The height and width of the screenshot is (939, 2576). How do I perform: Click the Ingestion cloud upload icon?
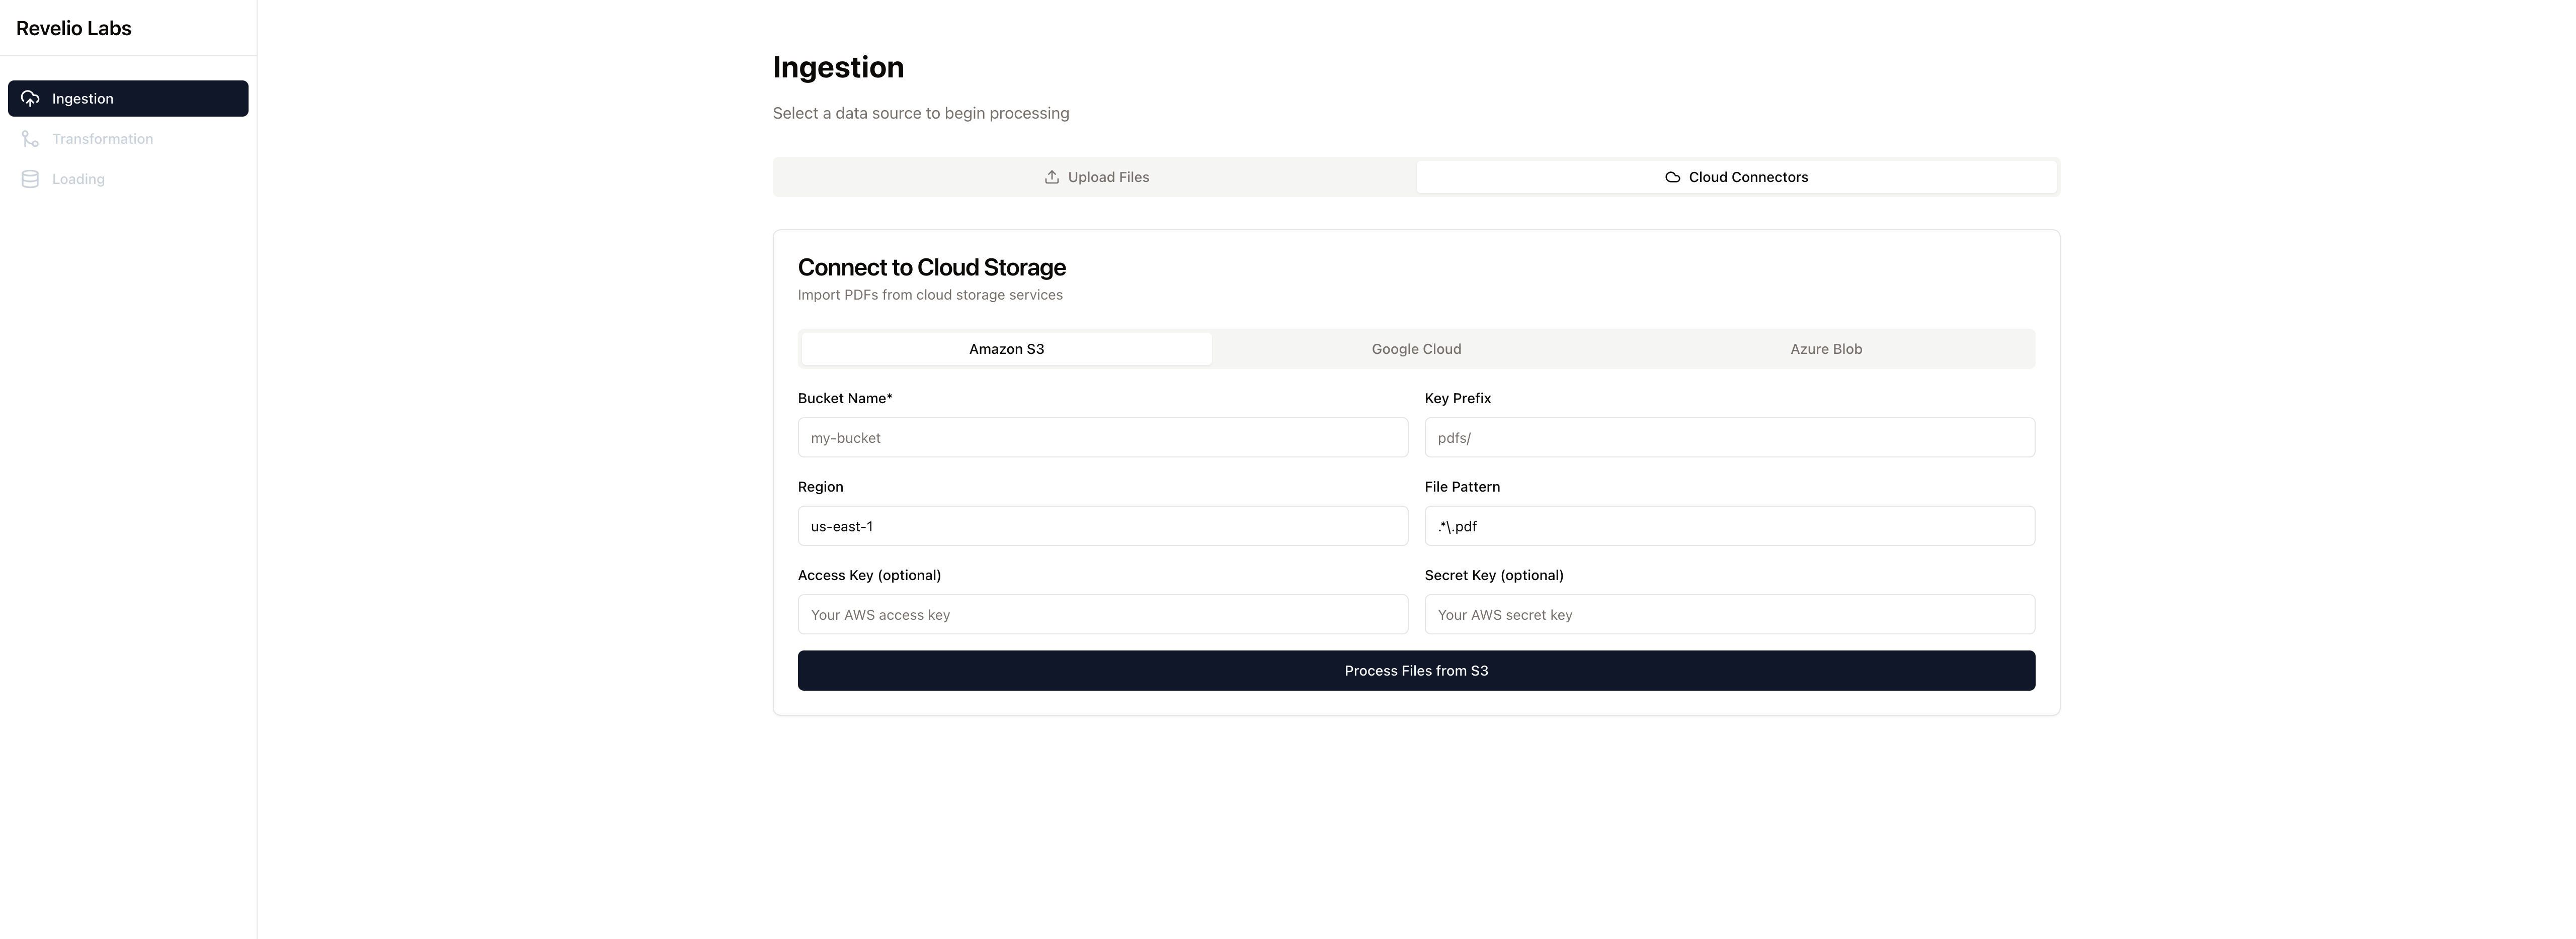point(30,98)
